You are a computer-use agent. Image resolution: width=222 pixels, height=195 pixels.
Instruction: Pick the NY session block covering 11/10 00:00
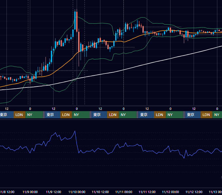pyautogui.click(x=81, y=115)
